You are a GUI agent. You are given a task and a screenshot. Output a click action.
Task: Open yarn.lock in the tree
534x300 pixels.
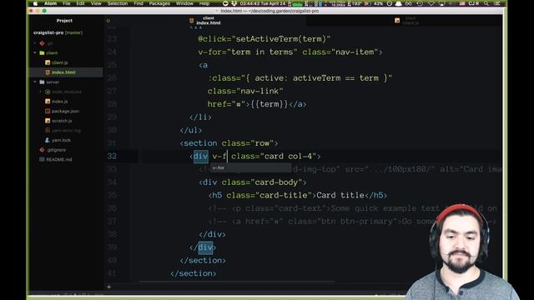point(61,140)
